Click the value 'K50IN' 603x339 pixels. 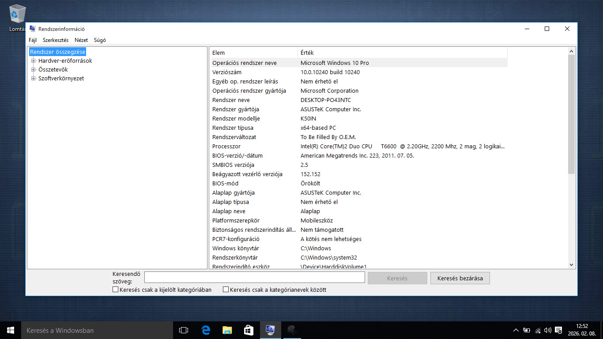tap(308, 118)
